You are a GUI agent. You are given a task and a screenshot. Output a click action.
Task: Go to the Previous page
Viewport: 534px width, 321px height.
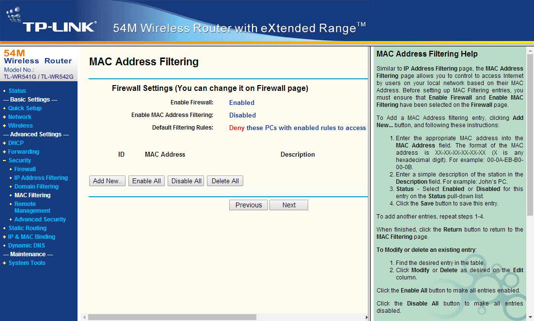[249, 205]
